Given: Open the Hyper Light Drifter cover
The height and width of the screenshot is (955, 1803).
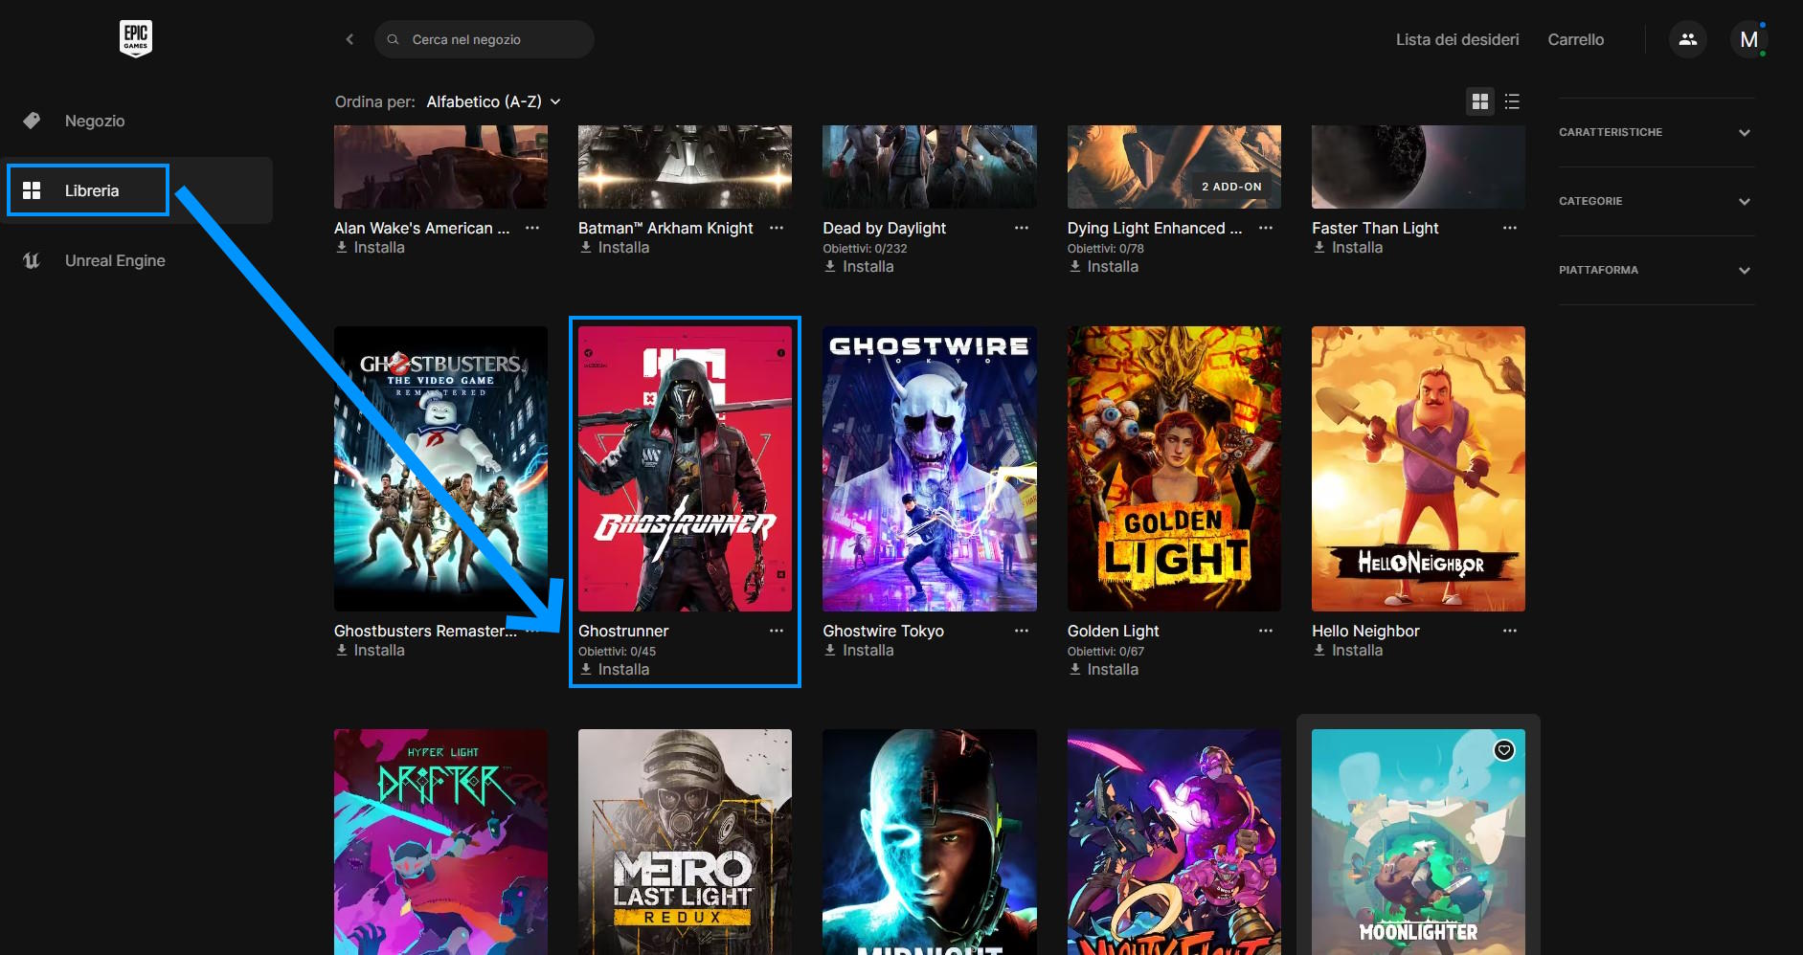Looking at the screenshot, I should tap(440, 842).
